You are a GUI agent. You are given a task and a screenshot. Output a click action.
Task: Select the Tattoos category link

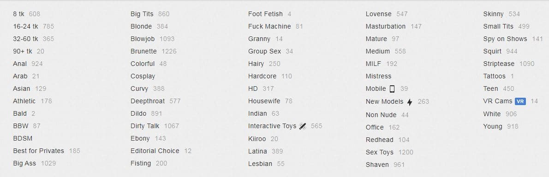pos(495,76)
